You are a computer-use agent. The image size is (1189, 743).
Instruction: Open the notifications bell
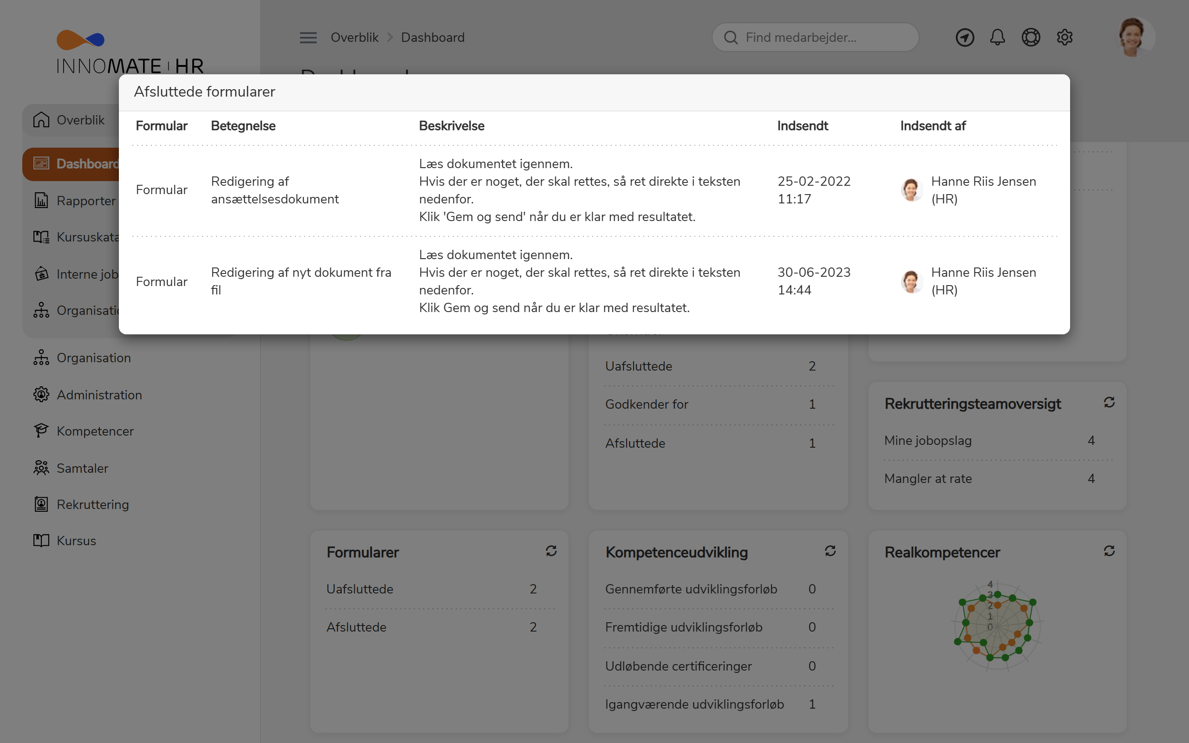[997, 37]
